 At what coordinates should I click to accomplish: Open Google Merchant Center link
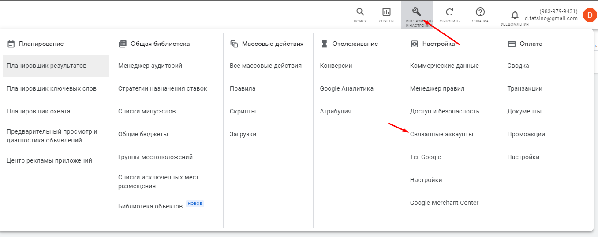click(444, 203)
